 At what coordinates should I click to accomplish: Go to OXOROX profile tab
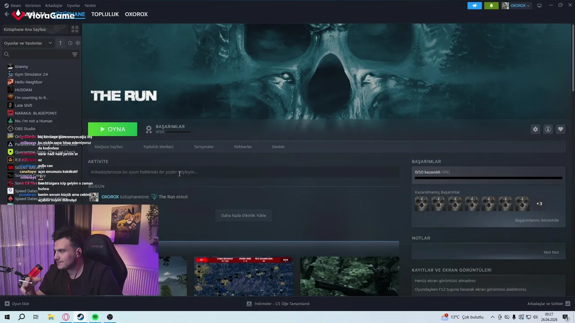tap(136, 14)
